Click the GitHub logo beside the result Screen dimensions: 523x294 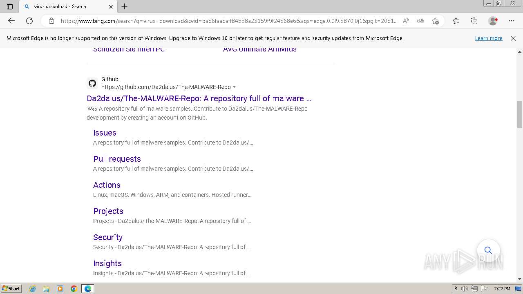[x=92, y=83]
